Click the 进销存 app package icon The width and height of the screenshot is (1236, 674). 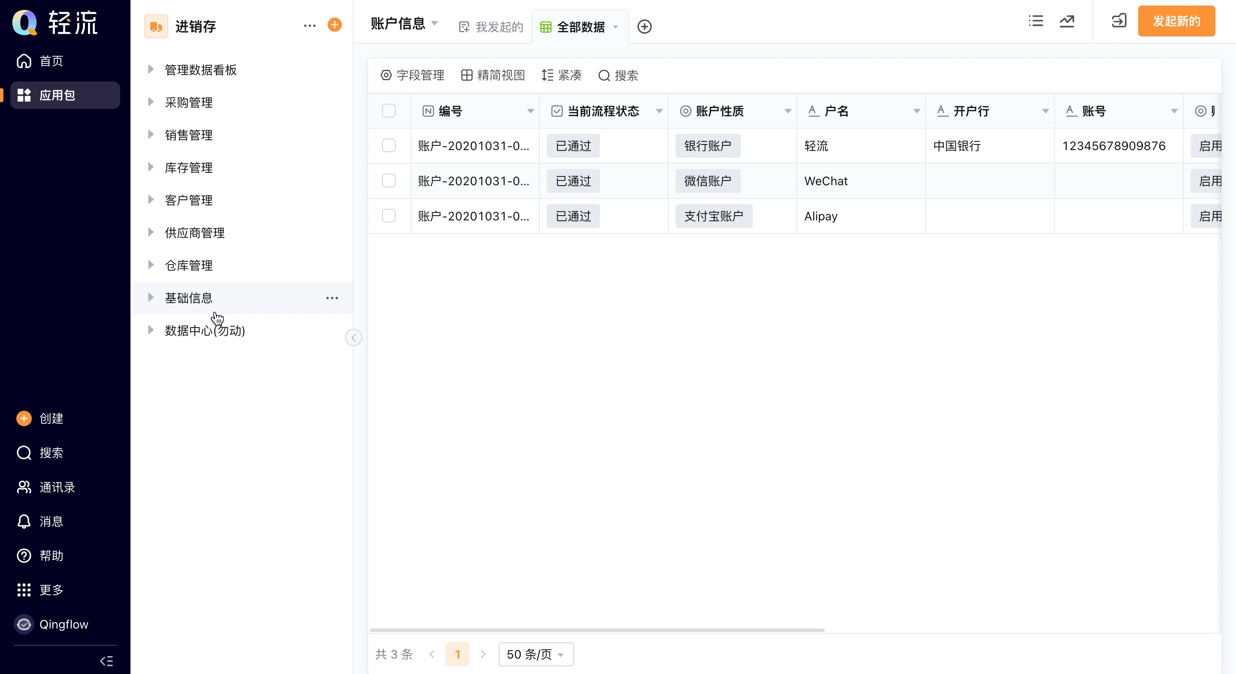pyautogui.click(x=156, y=26)
